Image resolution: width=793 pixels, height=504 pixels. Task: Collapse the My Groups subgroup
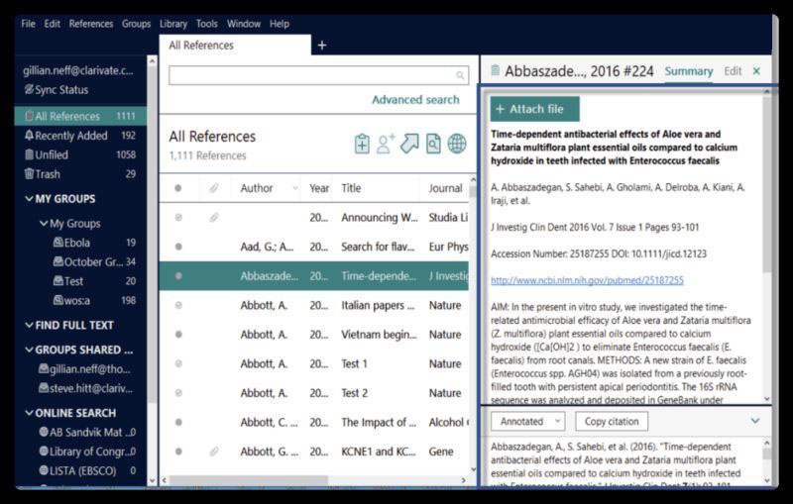click(44, 223)
